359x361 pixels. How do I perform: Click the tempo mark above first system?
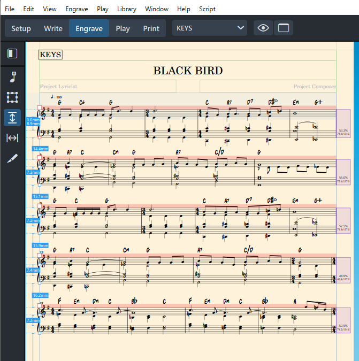tap(56, 97)
